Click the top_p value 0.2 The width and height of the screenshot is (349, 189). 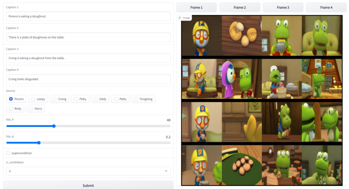point(168,137)
